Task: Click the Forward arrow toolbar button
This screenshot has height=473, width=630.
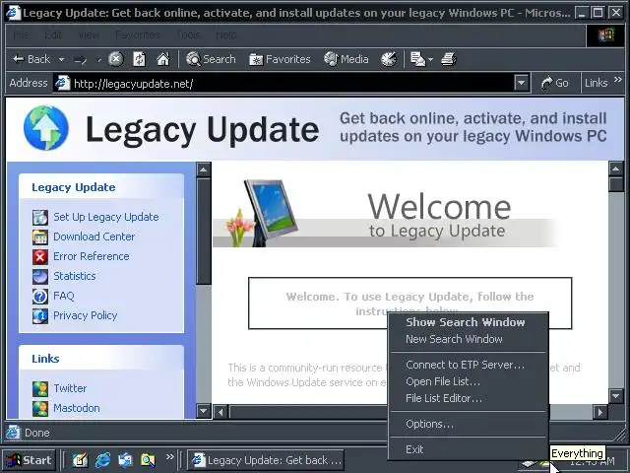Action: coord(81,60)
